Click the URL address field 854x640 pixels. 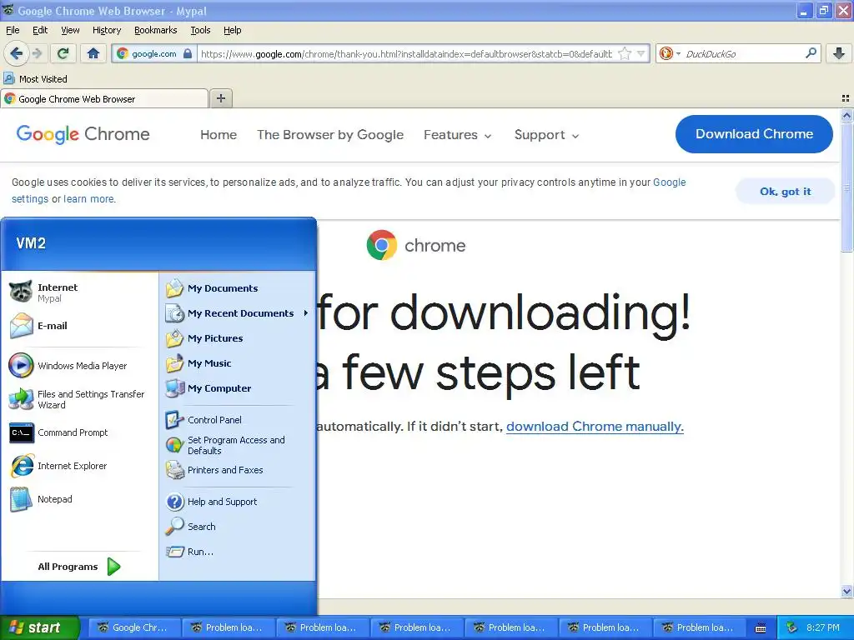coord(406,53)
